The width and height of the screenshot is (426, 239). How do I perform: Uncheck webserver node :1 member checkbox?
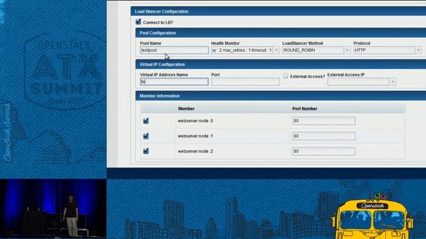(146, 135)
